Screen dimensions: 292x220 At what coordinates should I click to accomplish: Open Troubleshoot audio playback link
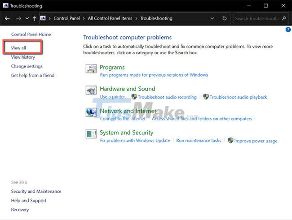(238, 97)
